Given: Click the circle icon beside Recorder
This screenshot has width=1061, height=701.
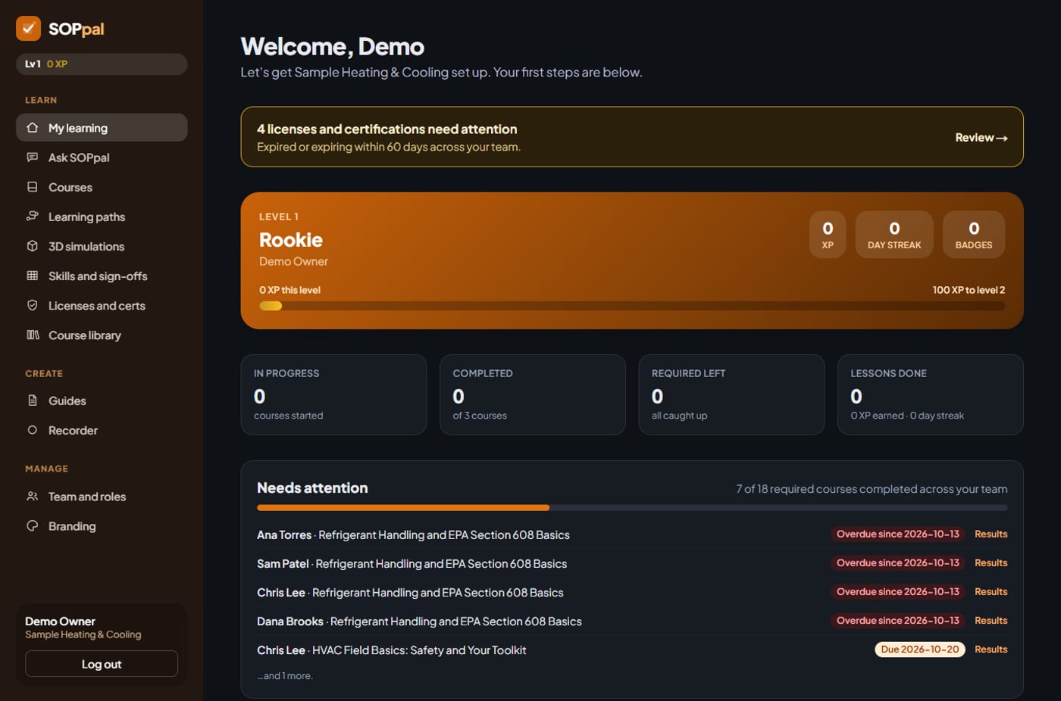Looking at the screenshot, I should click(x=33, y=430).
